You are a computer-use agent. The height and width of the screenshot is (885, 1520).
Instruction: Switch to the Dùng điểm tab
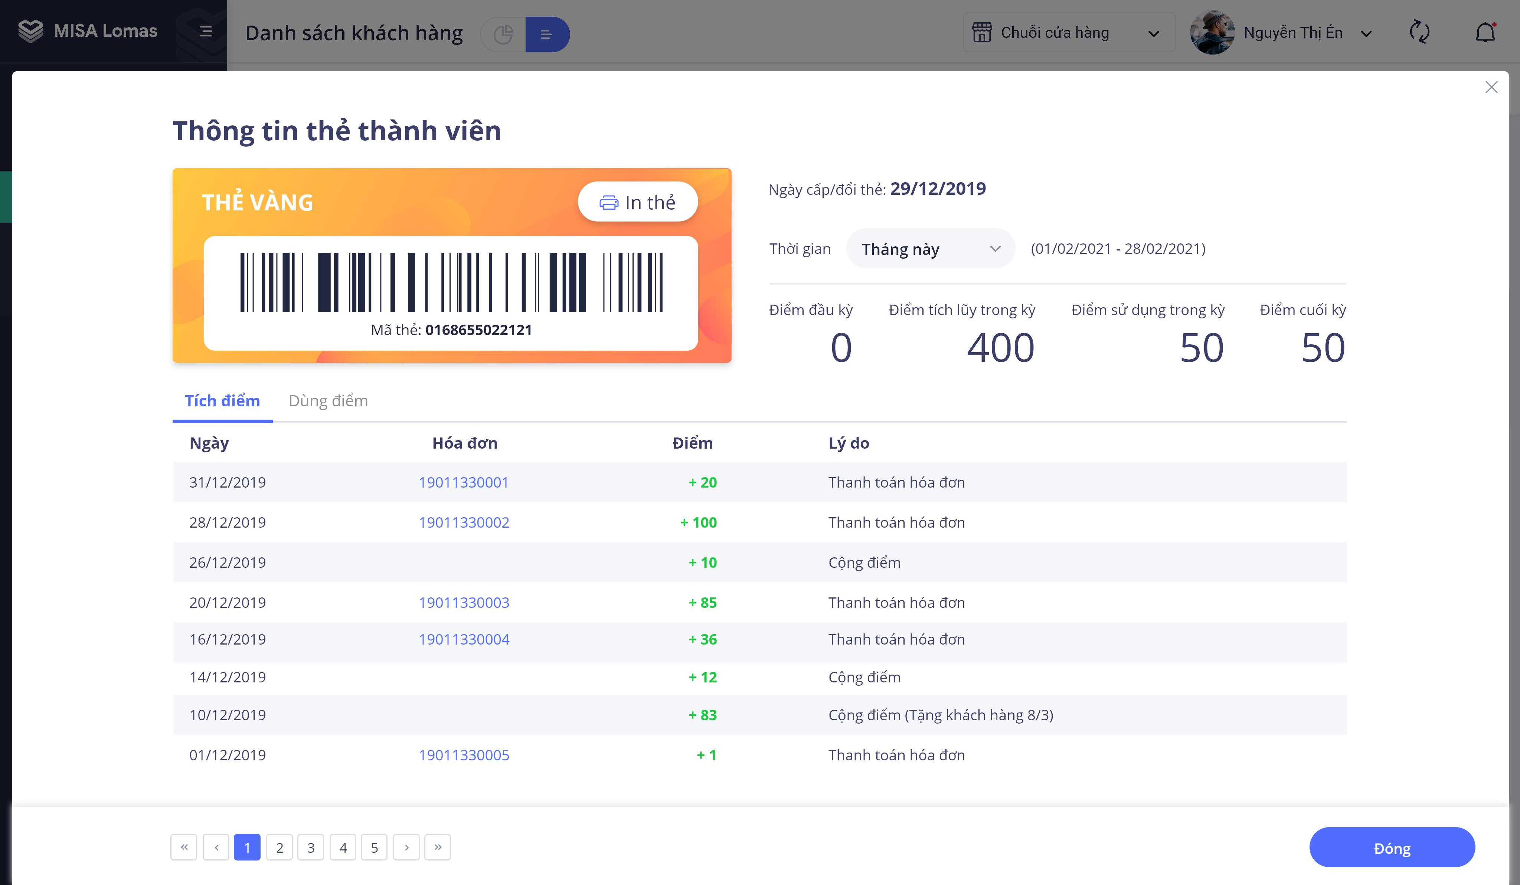(x=328, y=401)
